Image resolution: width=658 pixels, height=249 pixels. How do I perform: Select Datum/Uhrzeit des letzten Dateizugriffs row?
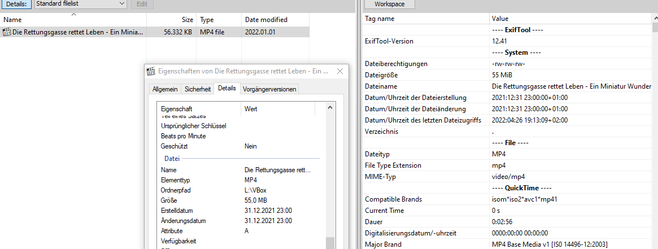coord(507,120)
